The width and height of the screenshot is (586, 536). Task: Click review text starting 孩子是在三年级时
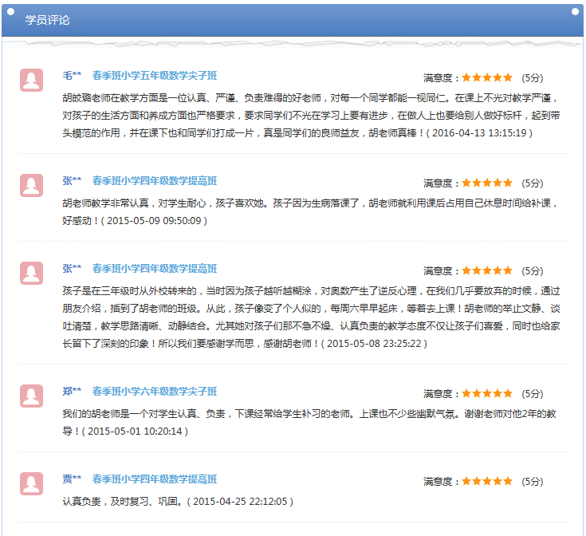point(311,317)
